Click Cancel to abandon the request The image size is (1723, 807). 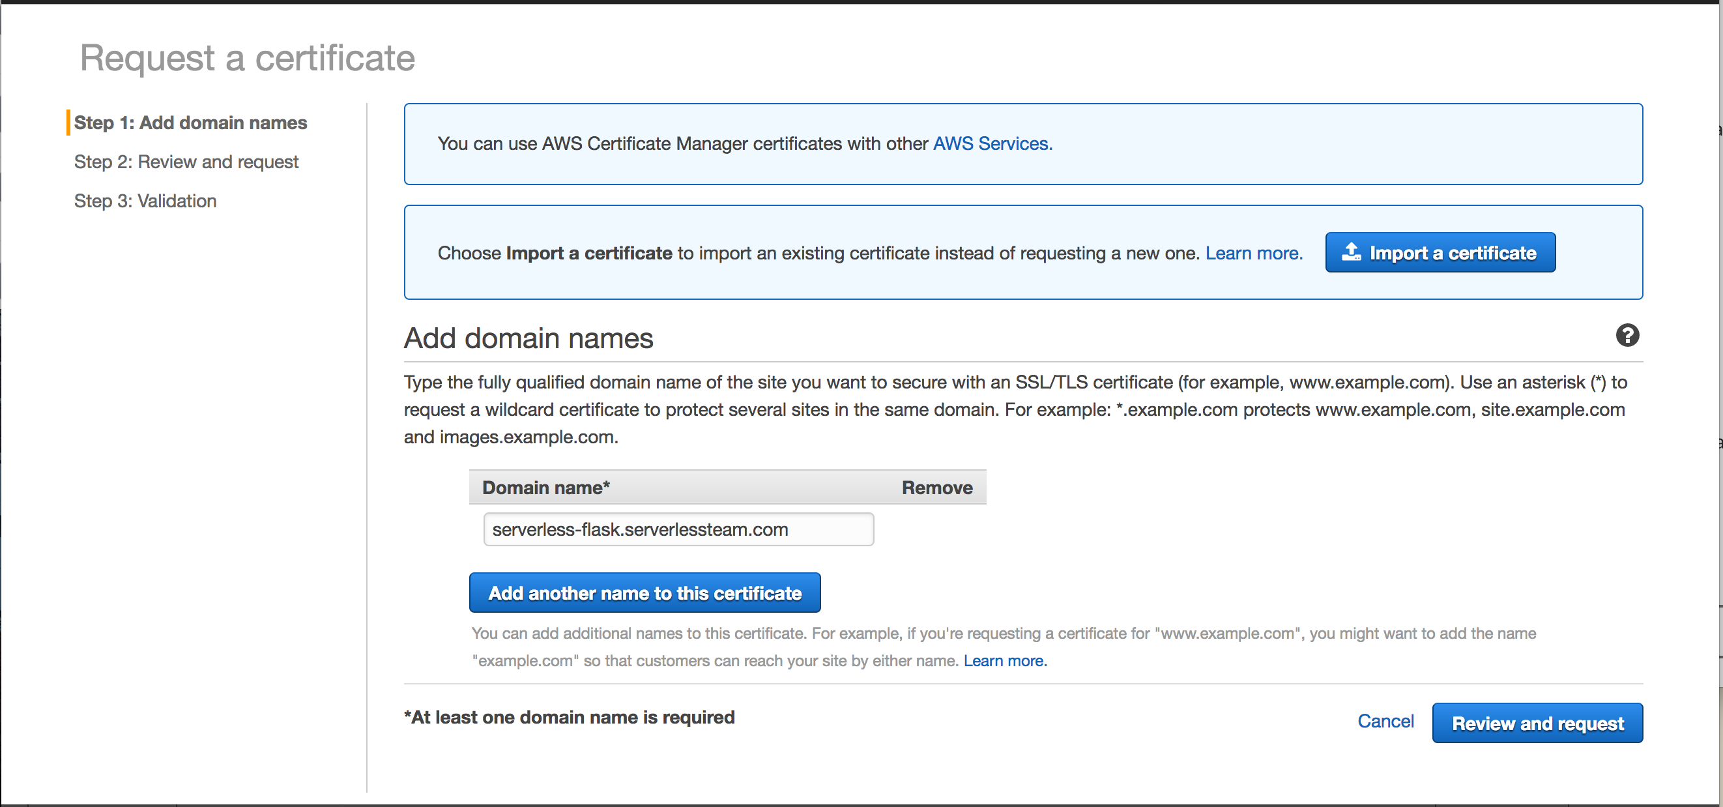click(1385, 722)
